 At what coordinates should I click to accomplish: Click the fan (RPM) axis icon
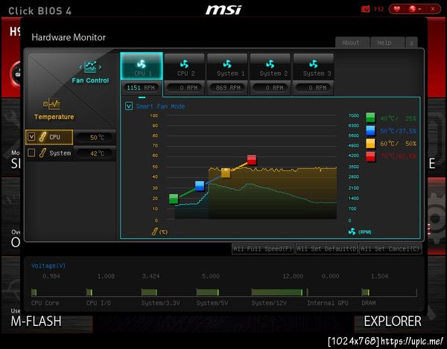tap(352, 231)
